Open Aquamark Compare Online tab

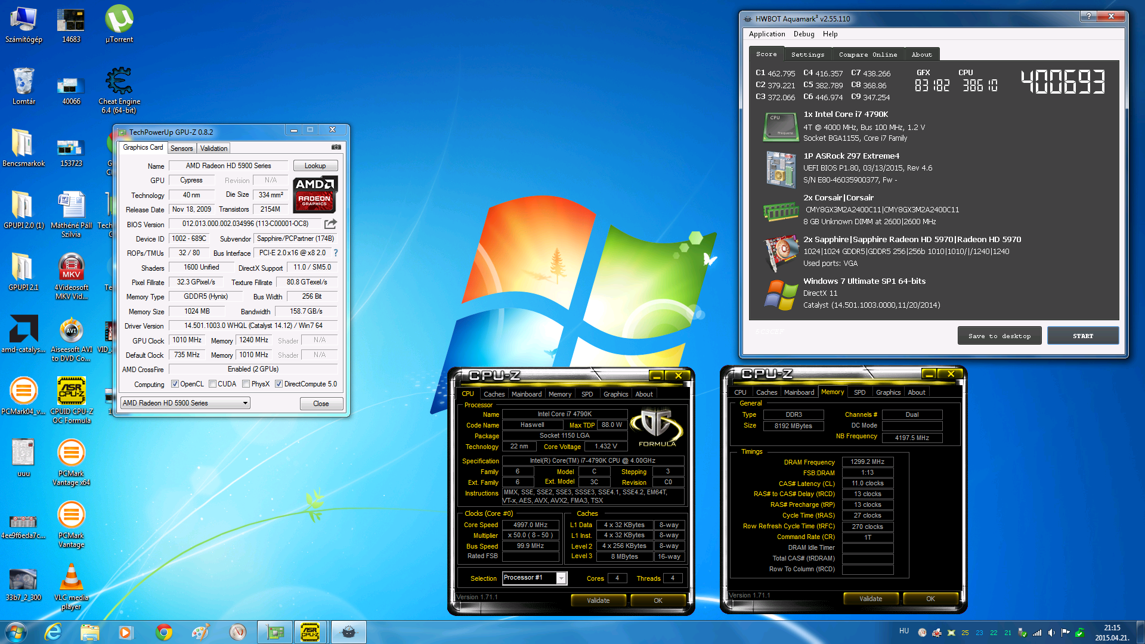pyautogui.click(x=868, y=54)
